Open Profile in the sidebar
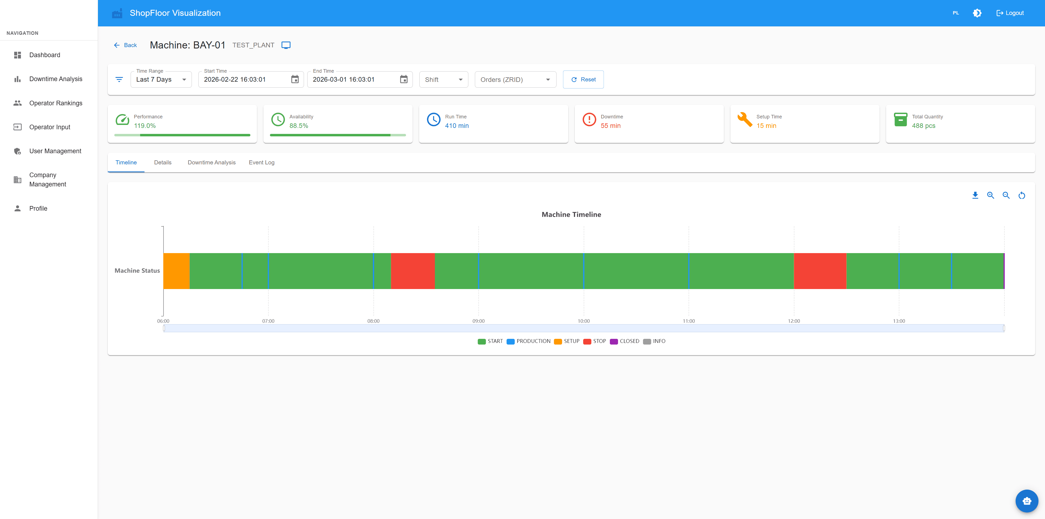This screenshot has height=519, width=1045. tap(49, 208)
